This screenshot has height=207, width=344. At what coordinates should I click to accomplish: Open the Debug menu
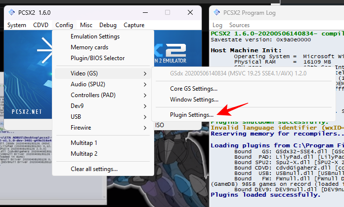click(108, 25)
